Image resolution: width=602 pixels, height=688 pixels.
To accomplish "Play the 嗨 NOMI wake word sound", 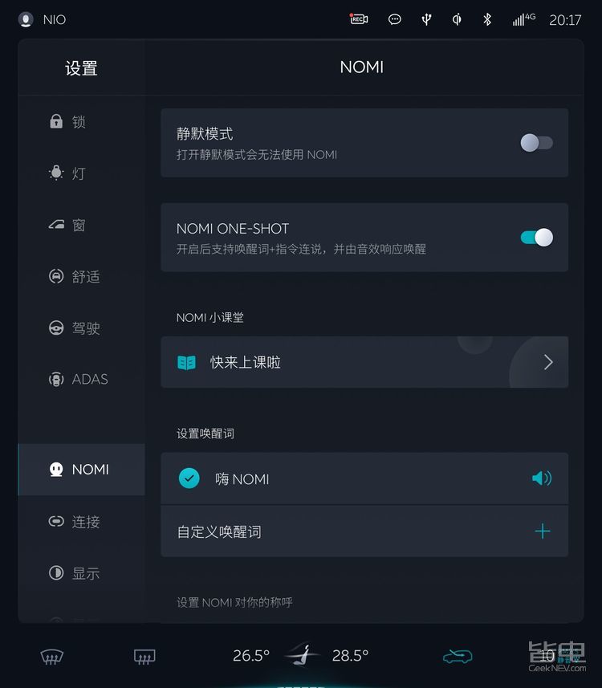I will [x=542, y=478].
